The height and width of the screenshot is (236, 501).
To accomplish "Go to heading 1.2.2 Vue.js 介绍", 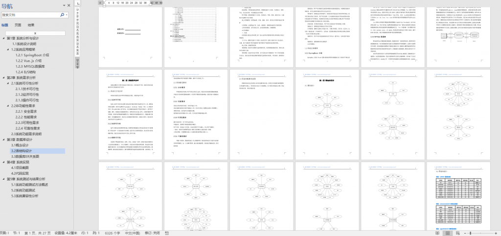I will 28,61.
